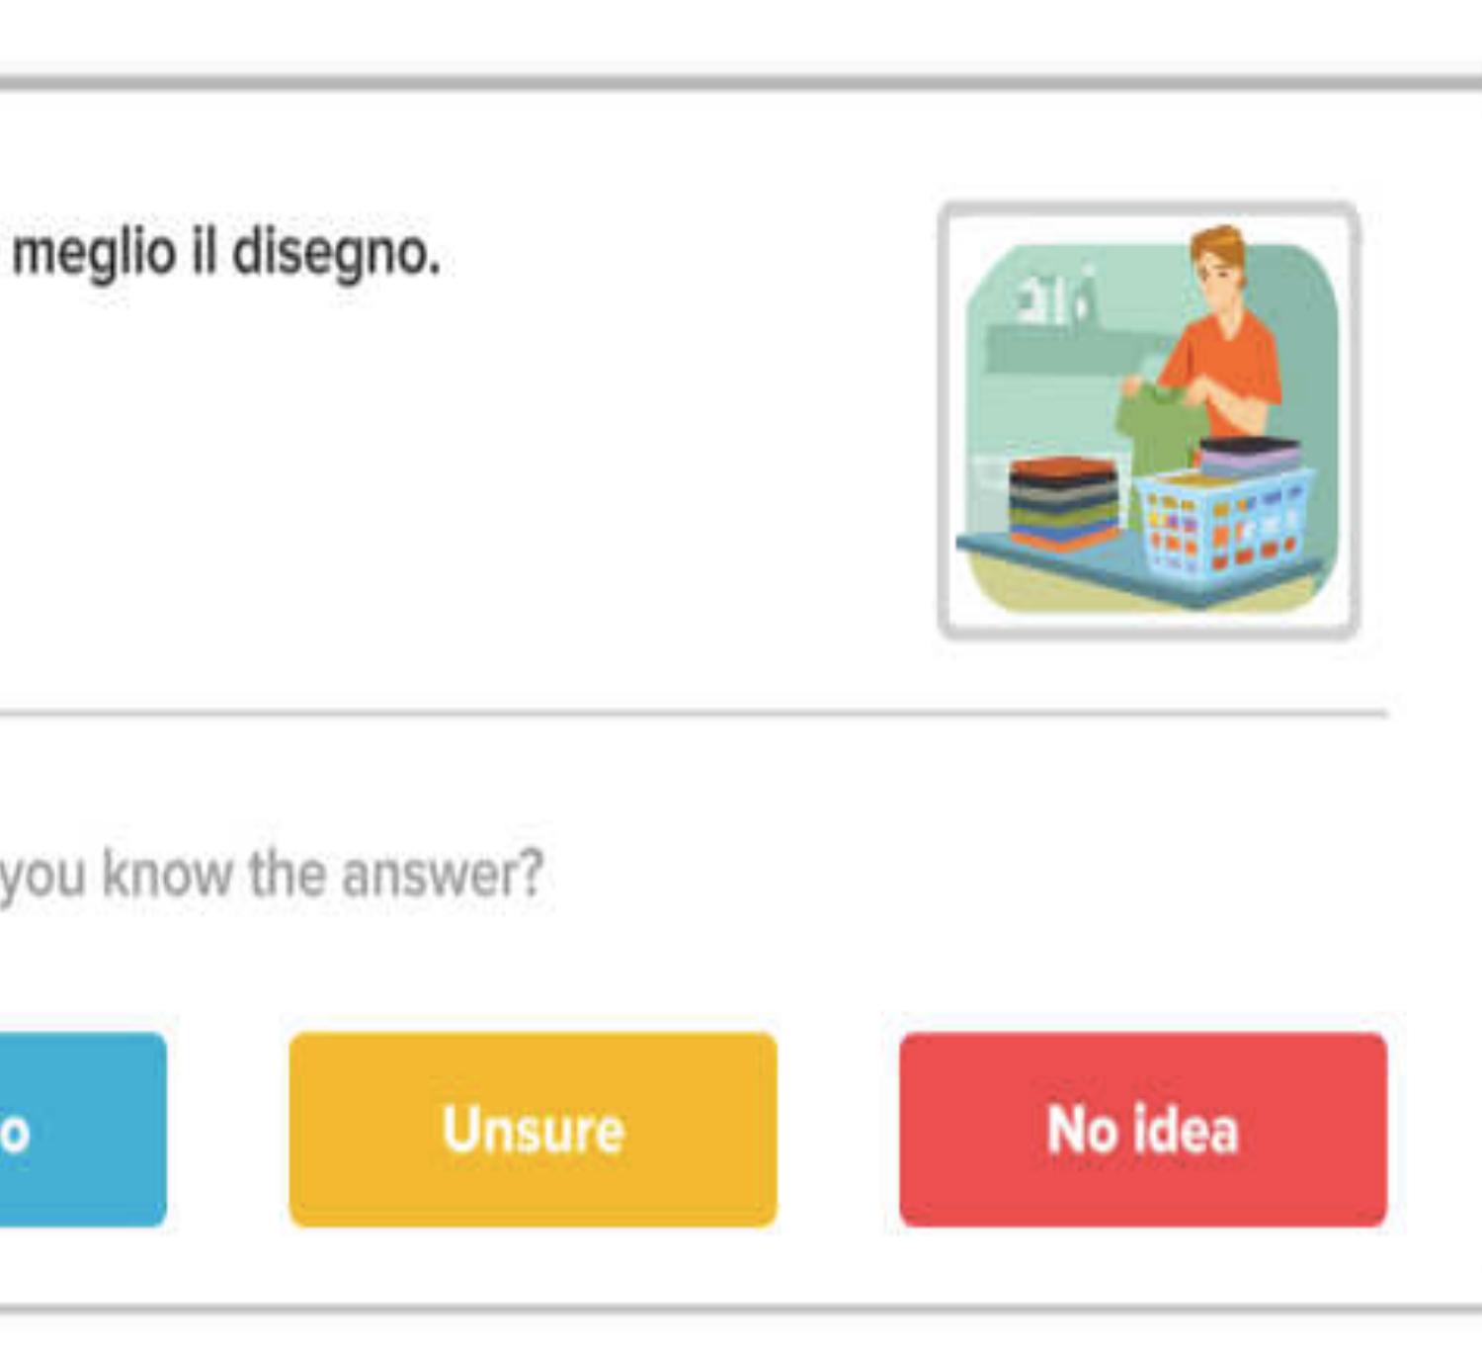Click the word "Unsure" on the yellow button
Image resolution: width=1482 pixels, height=1356 pixels.
click(x=534, y=1129)
